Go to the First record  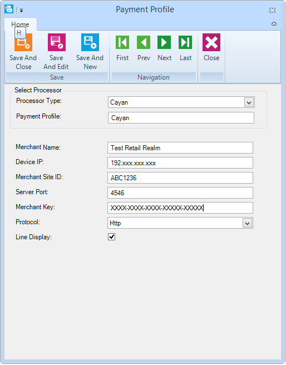tap(122, 42)
